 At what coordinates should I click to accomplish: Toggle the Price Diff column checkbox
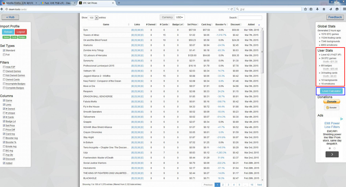[x=4, y=130]
